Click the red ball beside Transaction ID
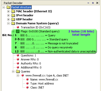 pyautogui.click(x=18, y=27)
